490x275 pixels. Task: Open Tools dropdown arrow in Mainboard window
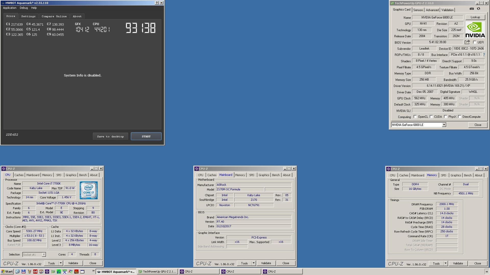point(254,263)
